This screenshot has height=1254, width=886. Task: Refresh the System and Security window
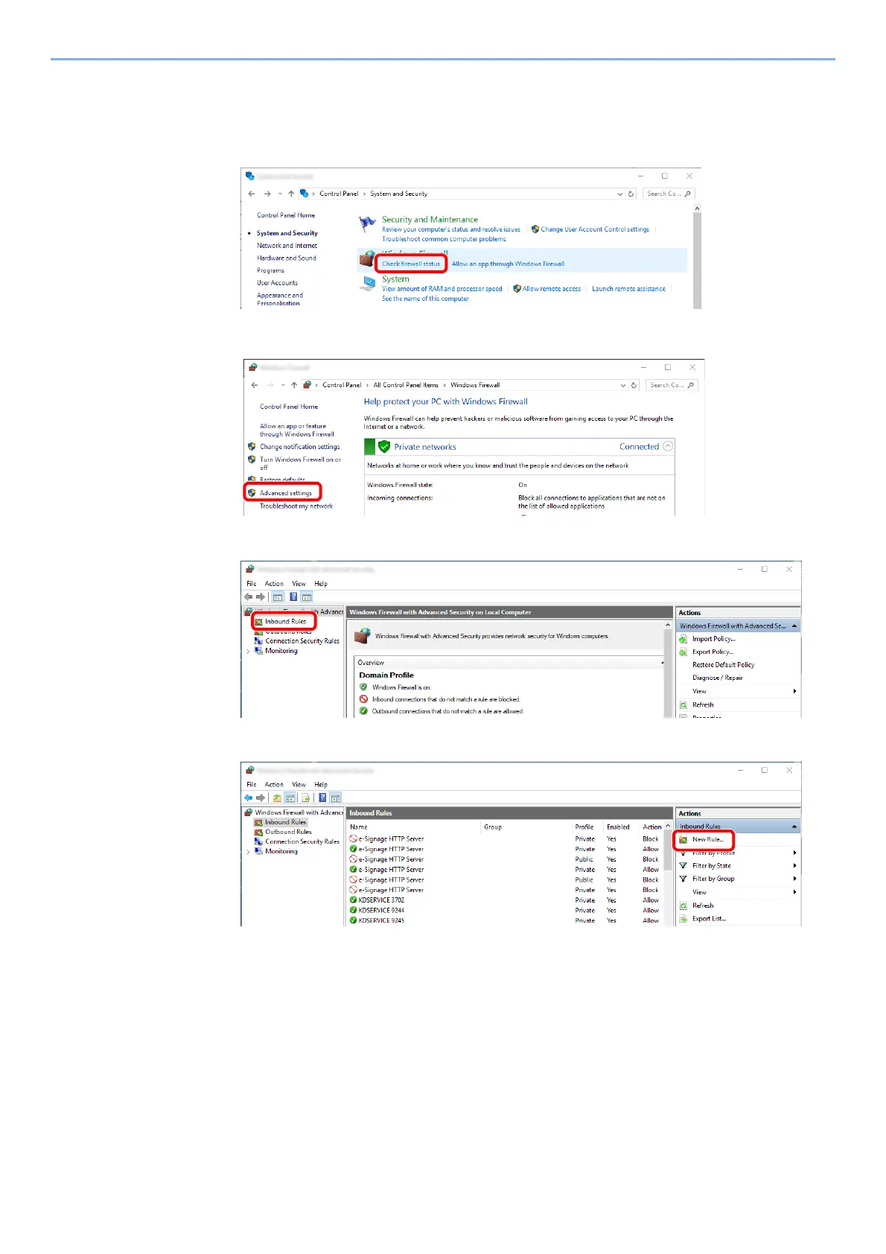(x=631, y=194)
